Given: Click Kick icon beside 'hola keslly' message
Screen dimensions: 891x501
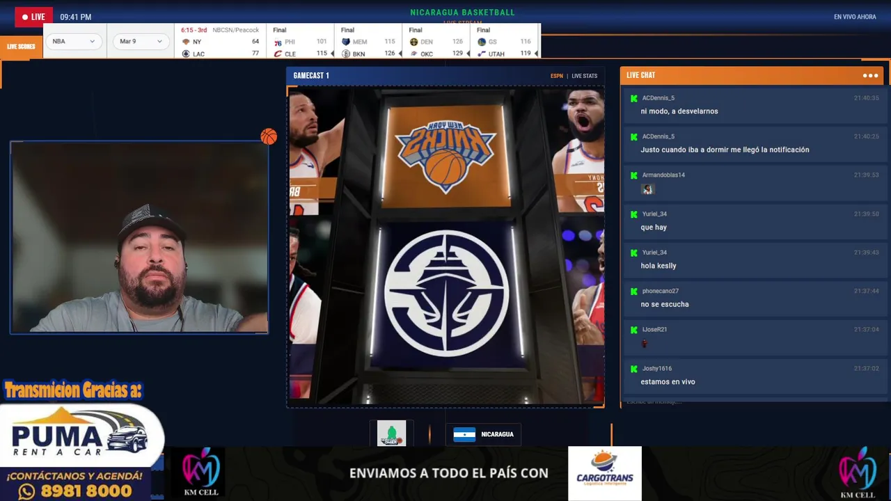Looking at the screenshot, I should click(x=633, y=253).
